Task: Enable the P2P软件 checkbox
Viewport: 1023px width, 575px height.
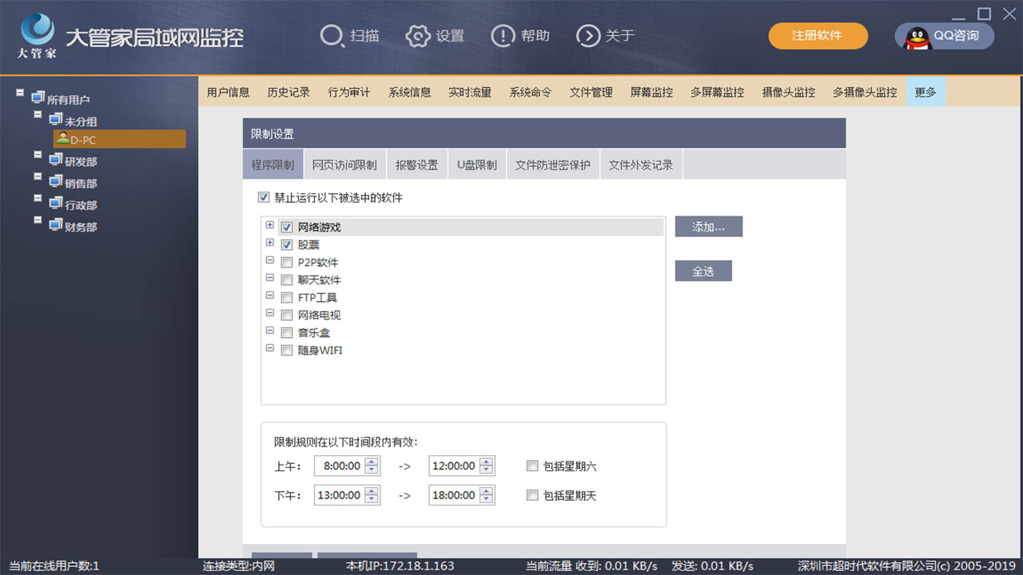Action: 286,262
